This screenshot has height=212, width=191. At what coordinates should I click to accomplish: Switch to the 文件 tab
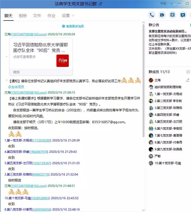tap(37, 16)
